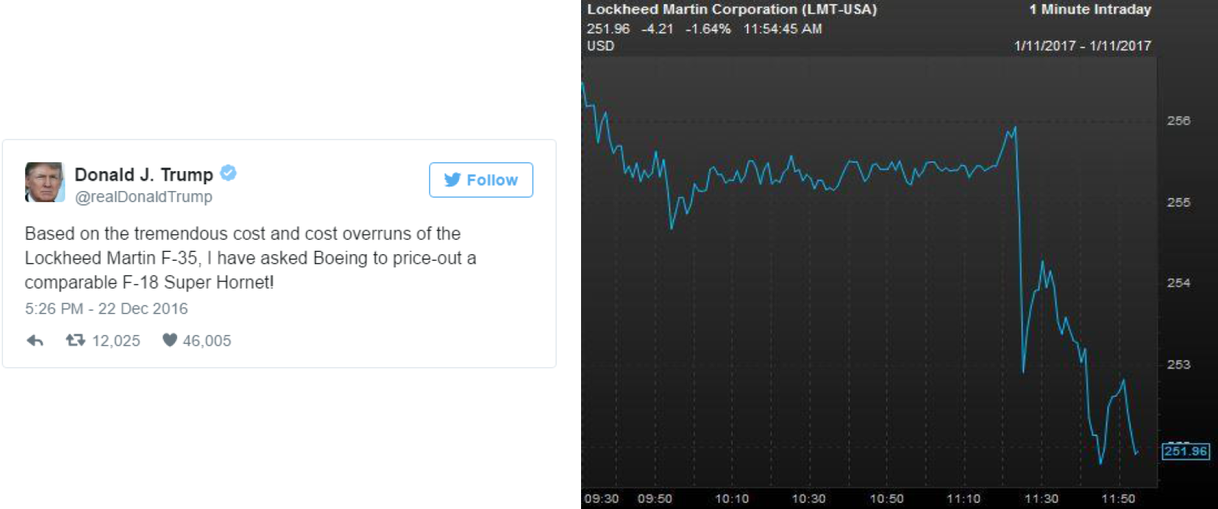1218x509 pixels.
Task: Click the retweet icon beside 12,025
Action: tap(75, 340)
